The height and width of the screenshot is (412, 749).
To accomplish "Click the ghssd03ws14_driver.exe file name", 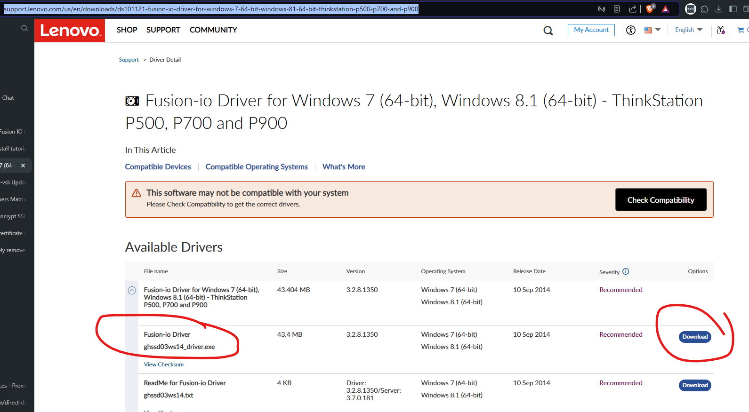I will (179, 347).
